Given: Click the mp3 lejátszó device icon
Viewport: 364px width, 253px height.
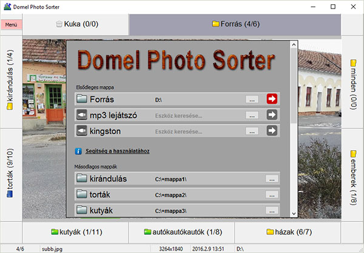Looking at the screenshot, I should click(83, 114).
